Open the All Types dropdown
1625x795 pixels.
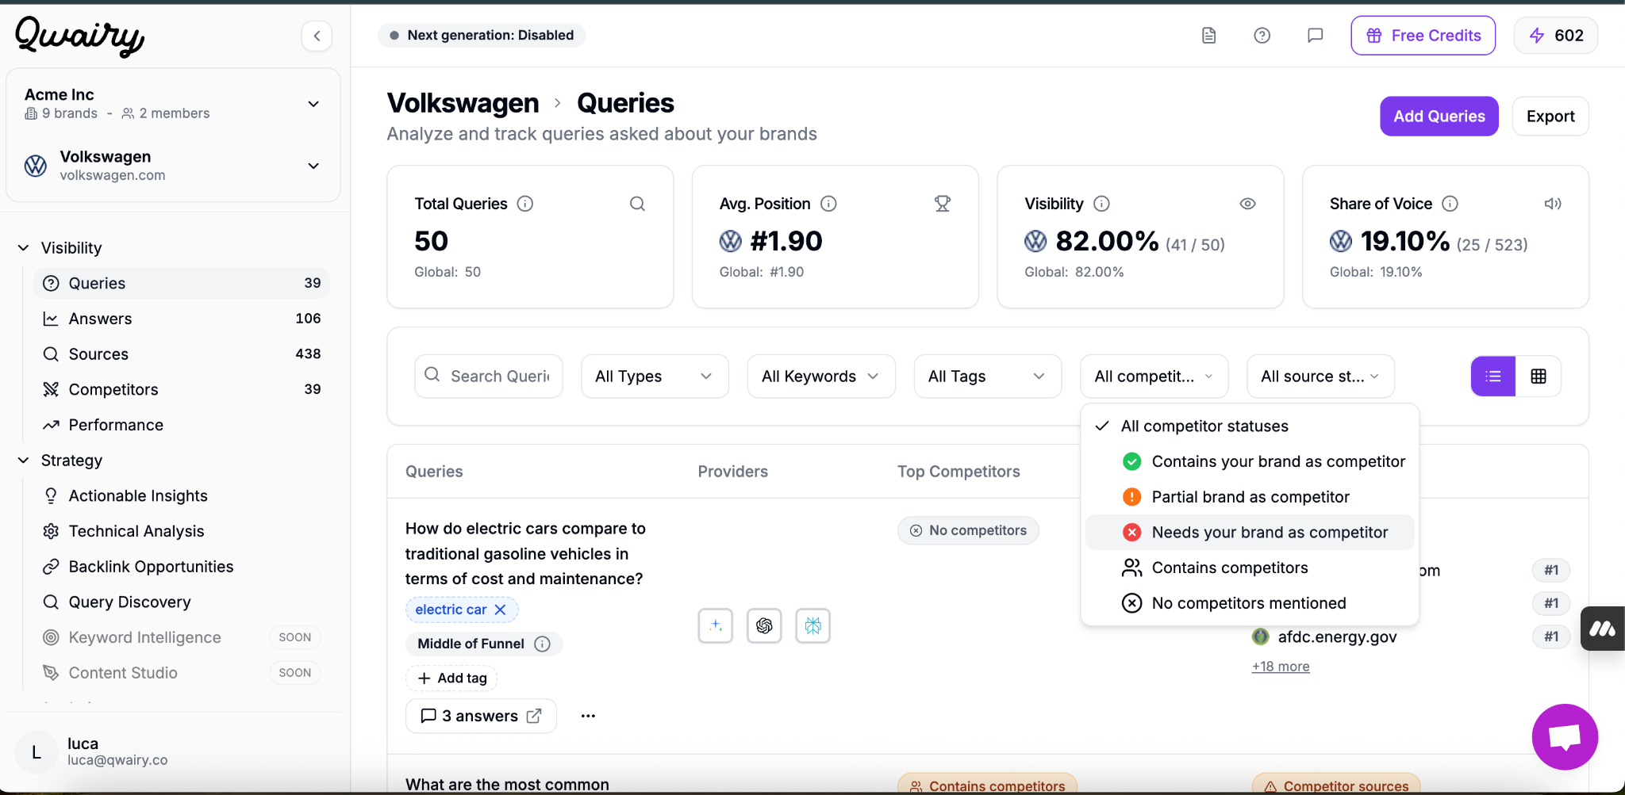tap(655, 376)
